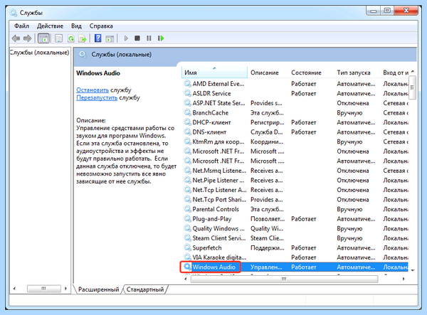Click the Остановить service link
Viewport: 427px width, 315px height.
pos(93,90)
